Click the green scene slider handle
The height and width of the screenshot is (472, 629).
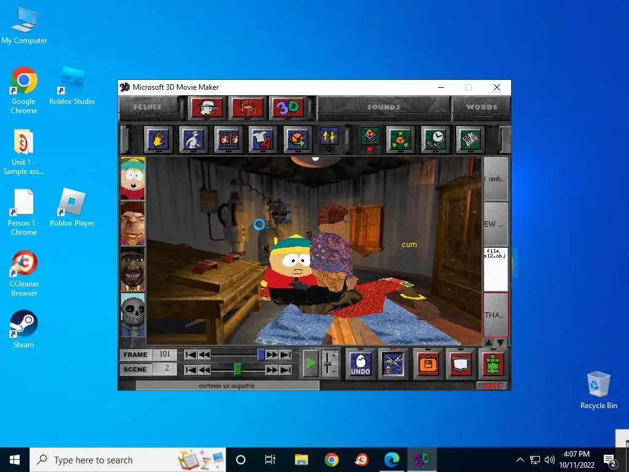point(238,369)
